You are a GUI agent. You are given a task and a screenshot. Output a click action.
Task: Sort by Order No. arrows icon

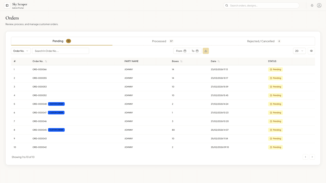click(46, 61)
